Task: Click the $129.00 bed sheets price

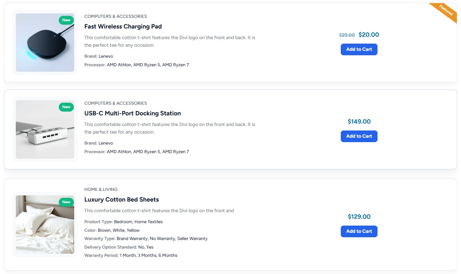Action: (x=359, y=217)
